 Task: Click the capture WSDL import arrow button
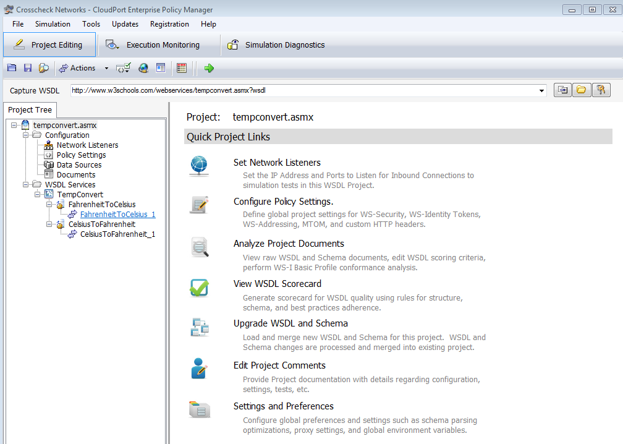(562, 90)
